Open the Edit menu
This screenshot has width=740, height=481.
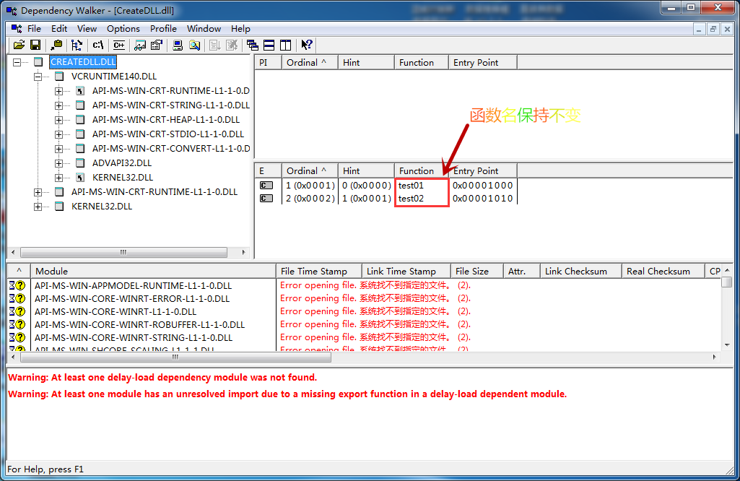tap(59, 29)
